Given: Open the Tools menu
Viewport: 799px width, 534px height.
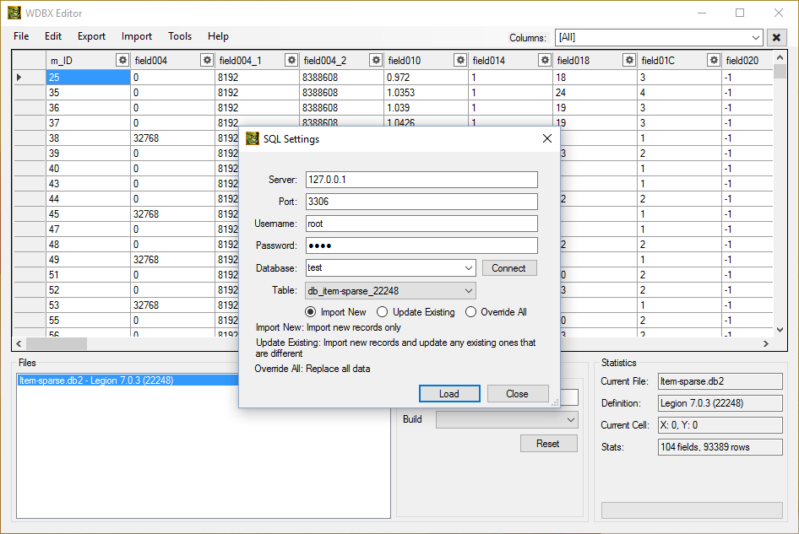Looking at the screenshot, I should 180,36.
